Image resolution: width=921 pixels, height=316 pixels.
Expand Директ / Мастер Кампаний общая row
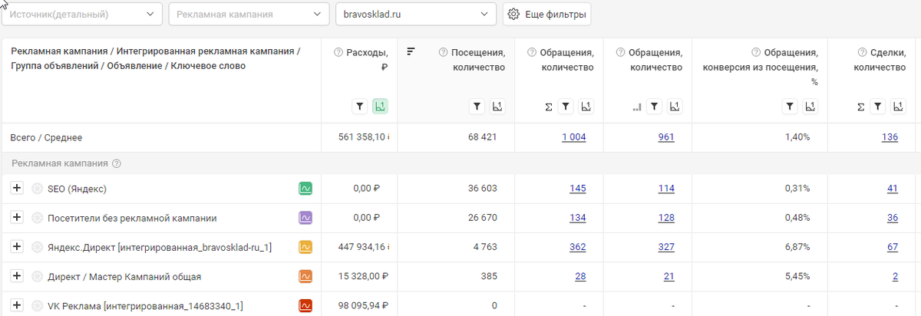[17, 275]
